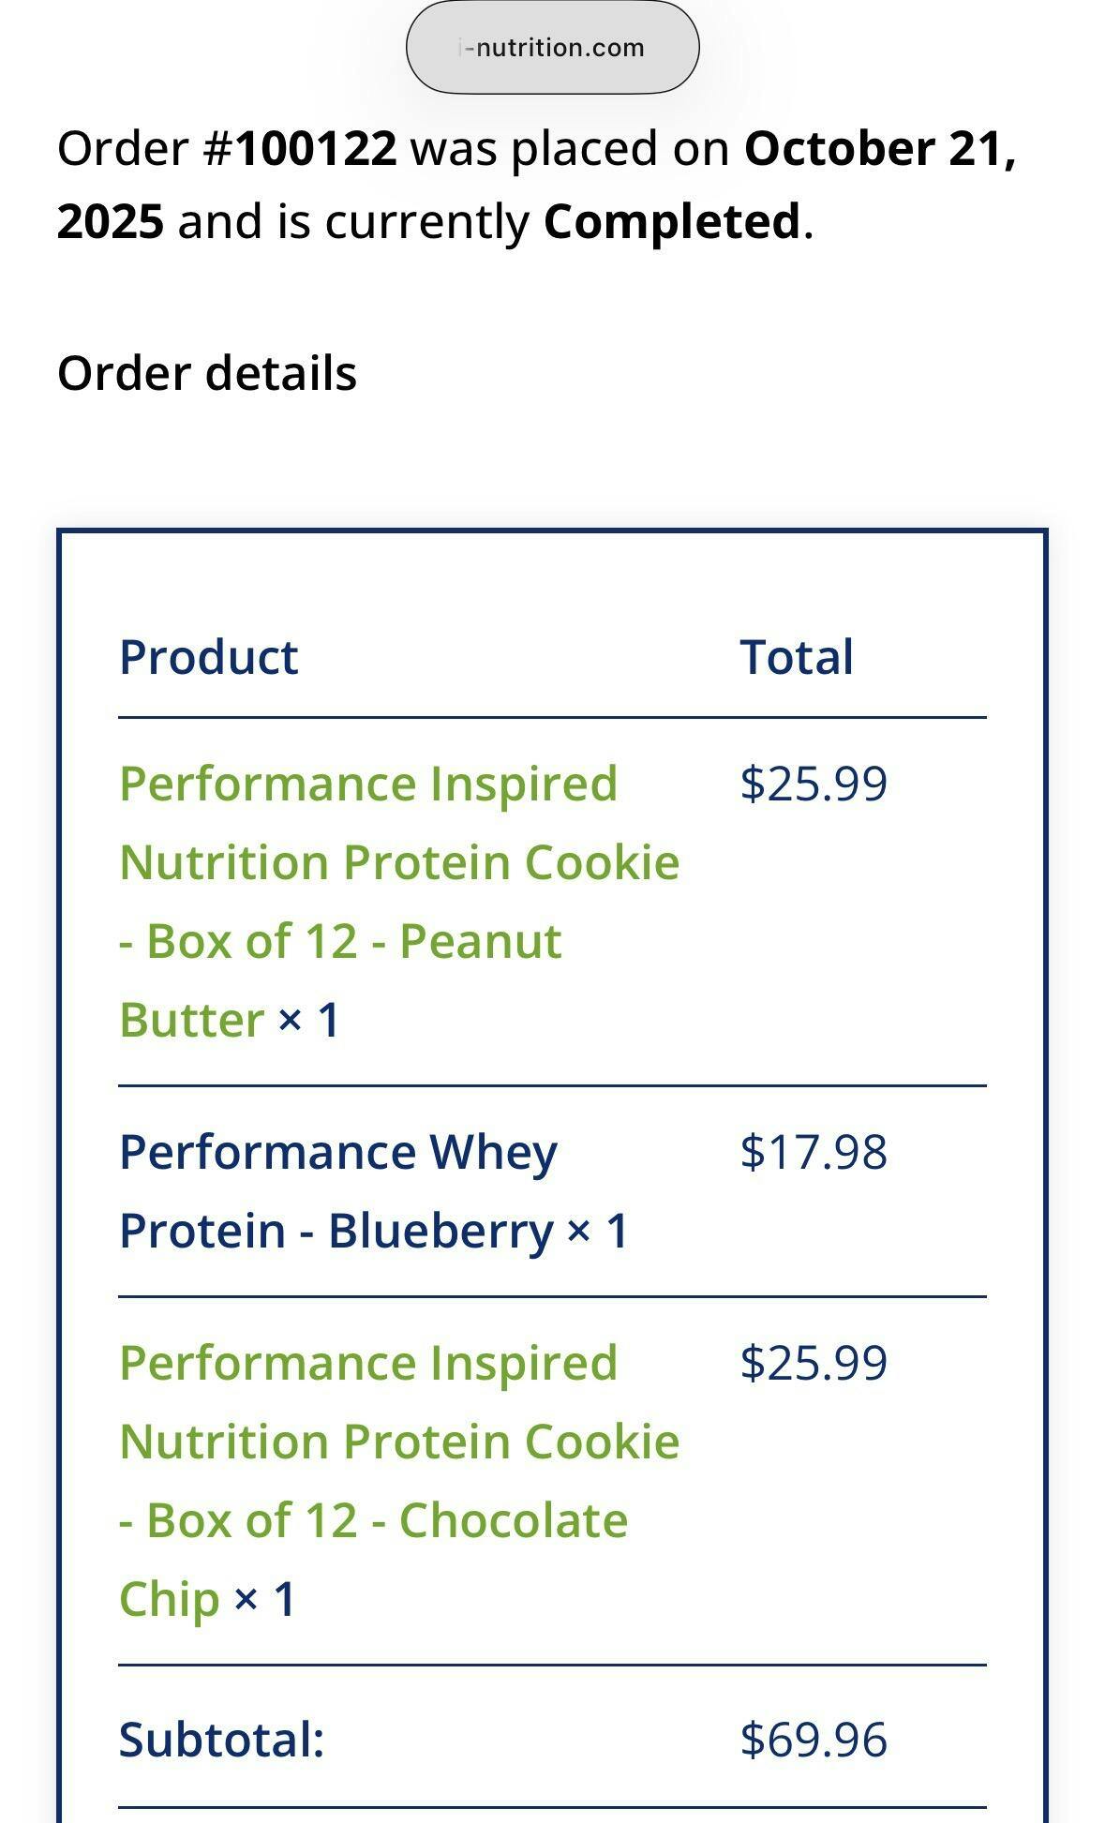Image resolution: width=1105 pixels, height=1823 pixels.
Task: Click the 'and is currently' text
Action: [353, 221]
